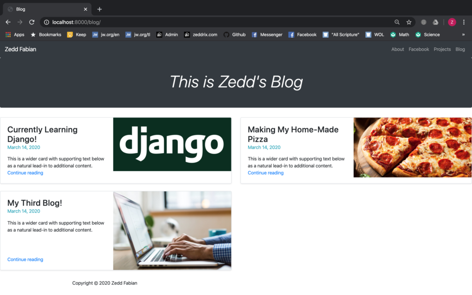Screen dimensions: 472x295
Task: Continue reading the Home-Made Pizza post
Action: tap(265, 173)
